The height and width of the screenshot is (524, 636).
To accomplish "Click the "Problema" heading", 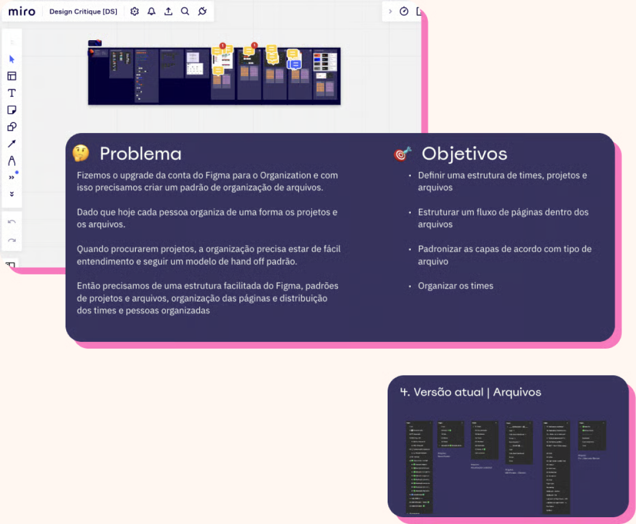I will point(140,154).
